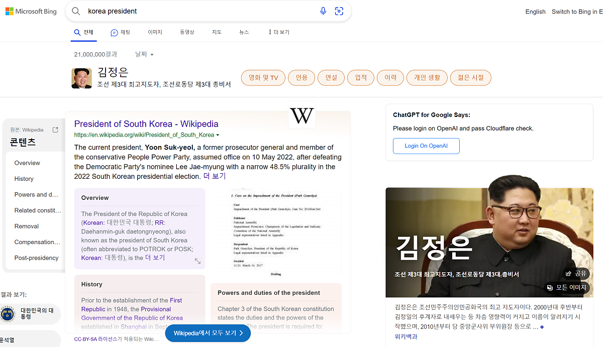
Task: Click Login On OpenAI button
Action: pyautogui.click(x=426, y=146)
